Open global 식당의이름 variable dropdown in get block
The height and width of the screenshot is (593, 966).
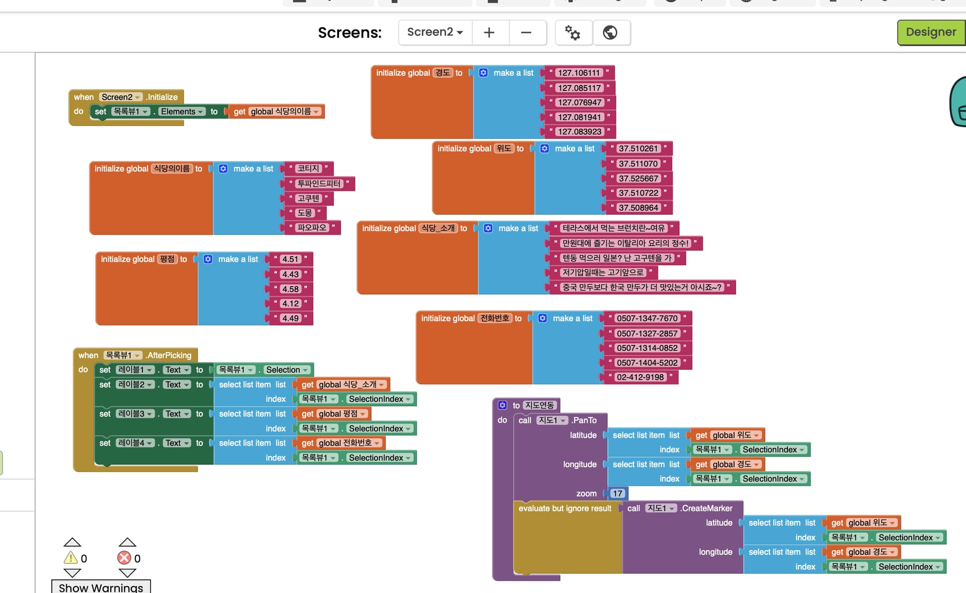[x=285, y=112]
